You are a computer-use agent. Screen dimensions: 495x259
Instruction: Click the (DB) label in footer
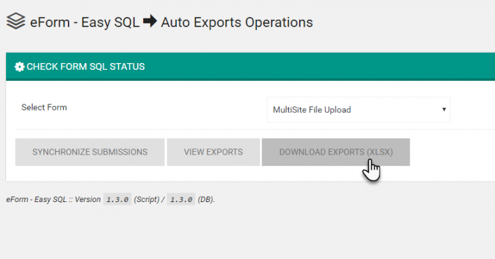click(x=206, y=199)
